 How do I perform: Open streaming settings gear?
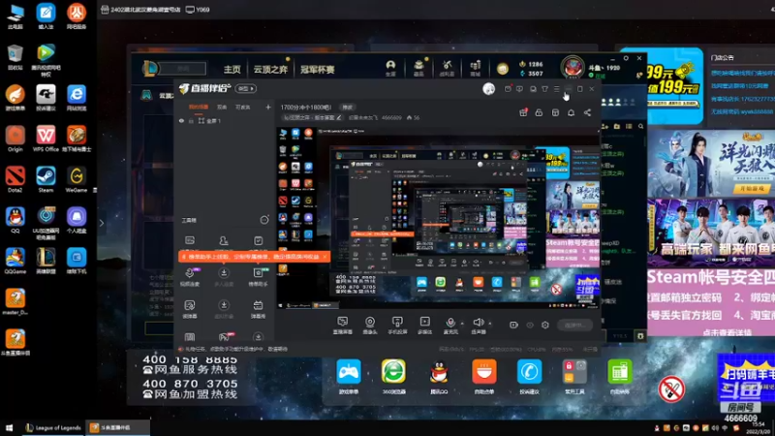coord(545,325)
